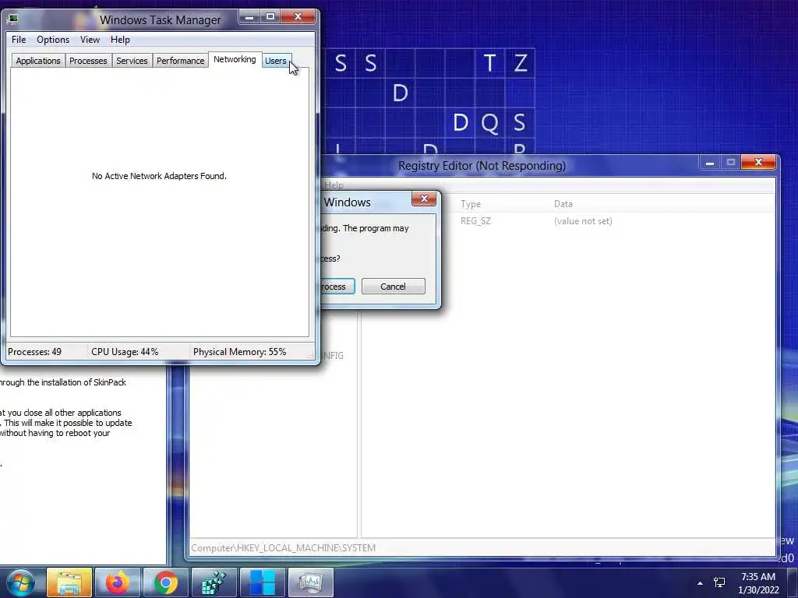
Task: Close the Task Manager window
Action: [298, 17]
